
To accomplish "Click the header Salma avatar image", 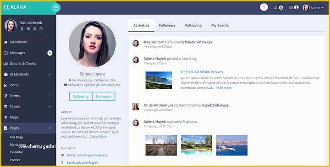I will click(x=306, y=8).
